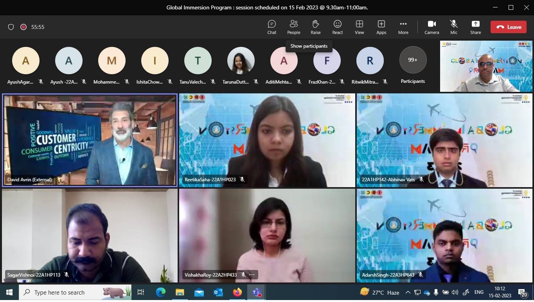Click muted mic icon beside TarunaDutt...

point(256,82)
